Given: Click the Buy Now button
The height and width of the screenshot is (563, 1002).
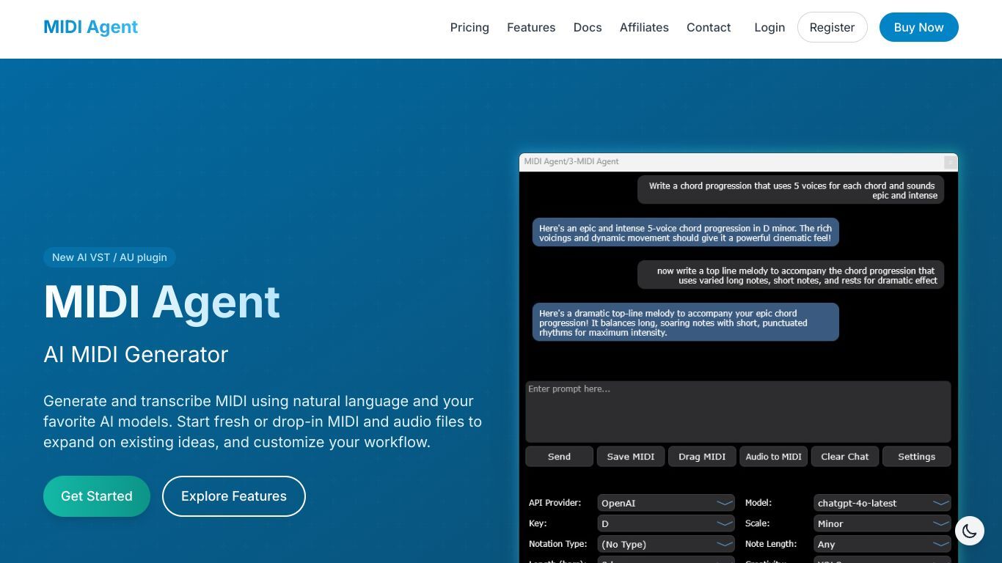Looking at the screenshot, I should click(918, 27).
